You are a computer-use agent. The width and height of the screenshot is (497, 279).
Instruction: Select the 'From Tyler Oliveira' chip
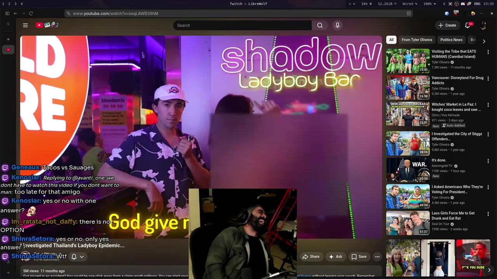(417, 40)
